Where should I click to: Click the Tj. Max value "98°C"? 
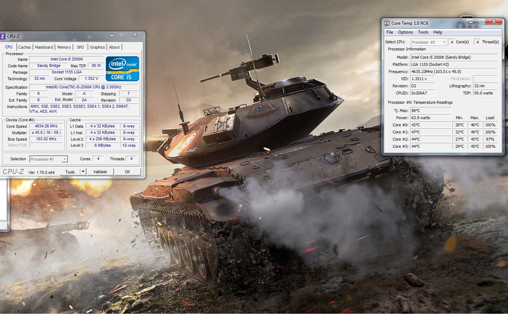pos(431,111)
